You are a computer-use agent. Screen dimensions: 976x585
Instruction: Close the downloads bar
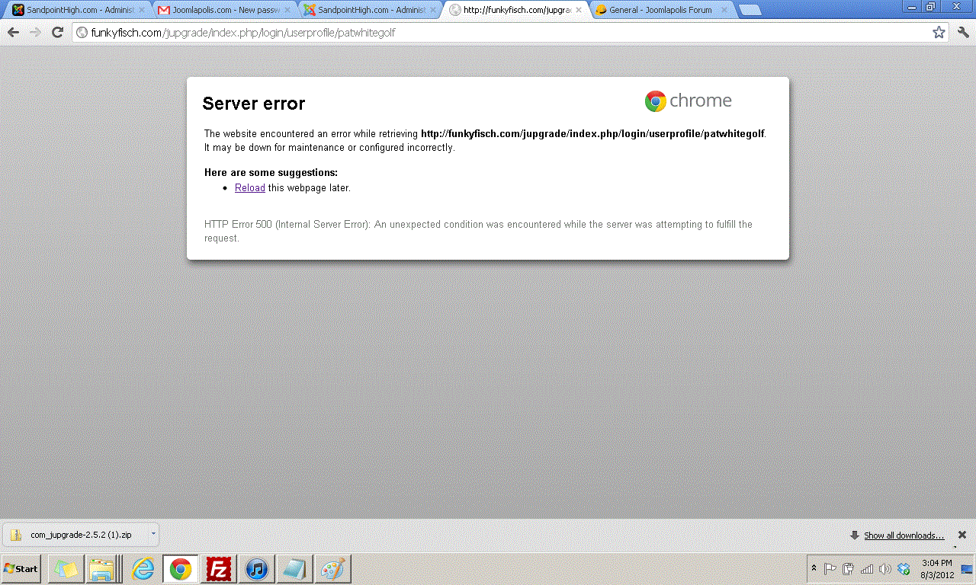(962, 535)
